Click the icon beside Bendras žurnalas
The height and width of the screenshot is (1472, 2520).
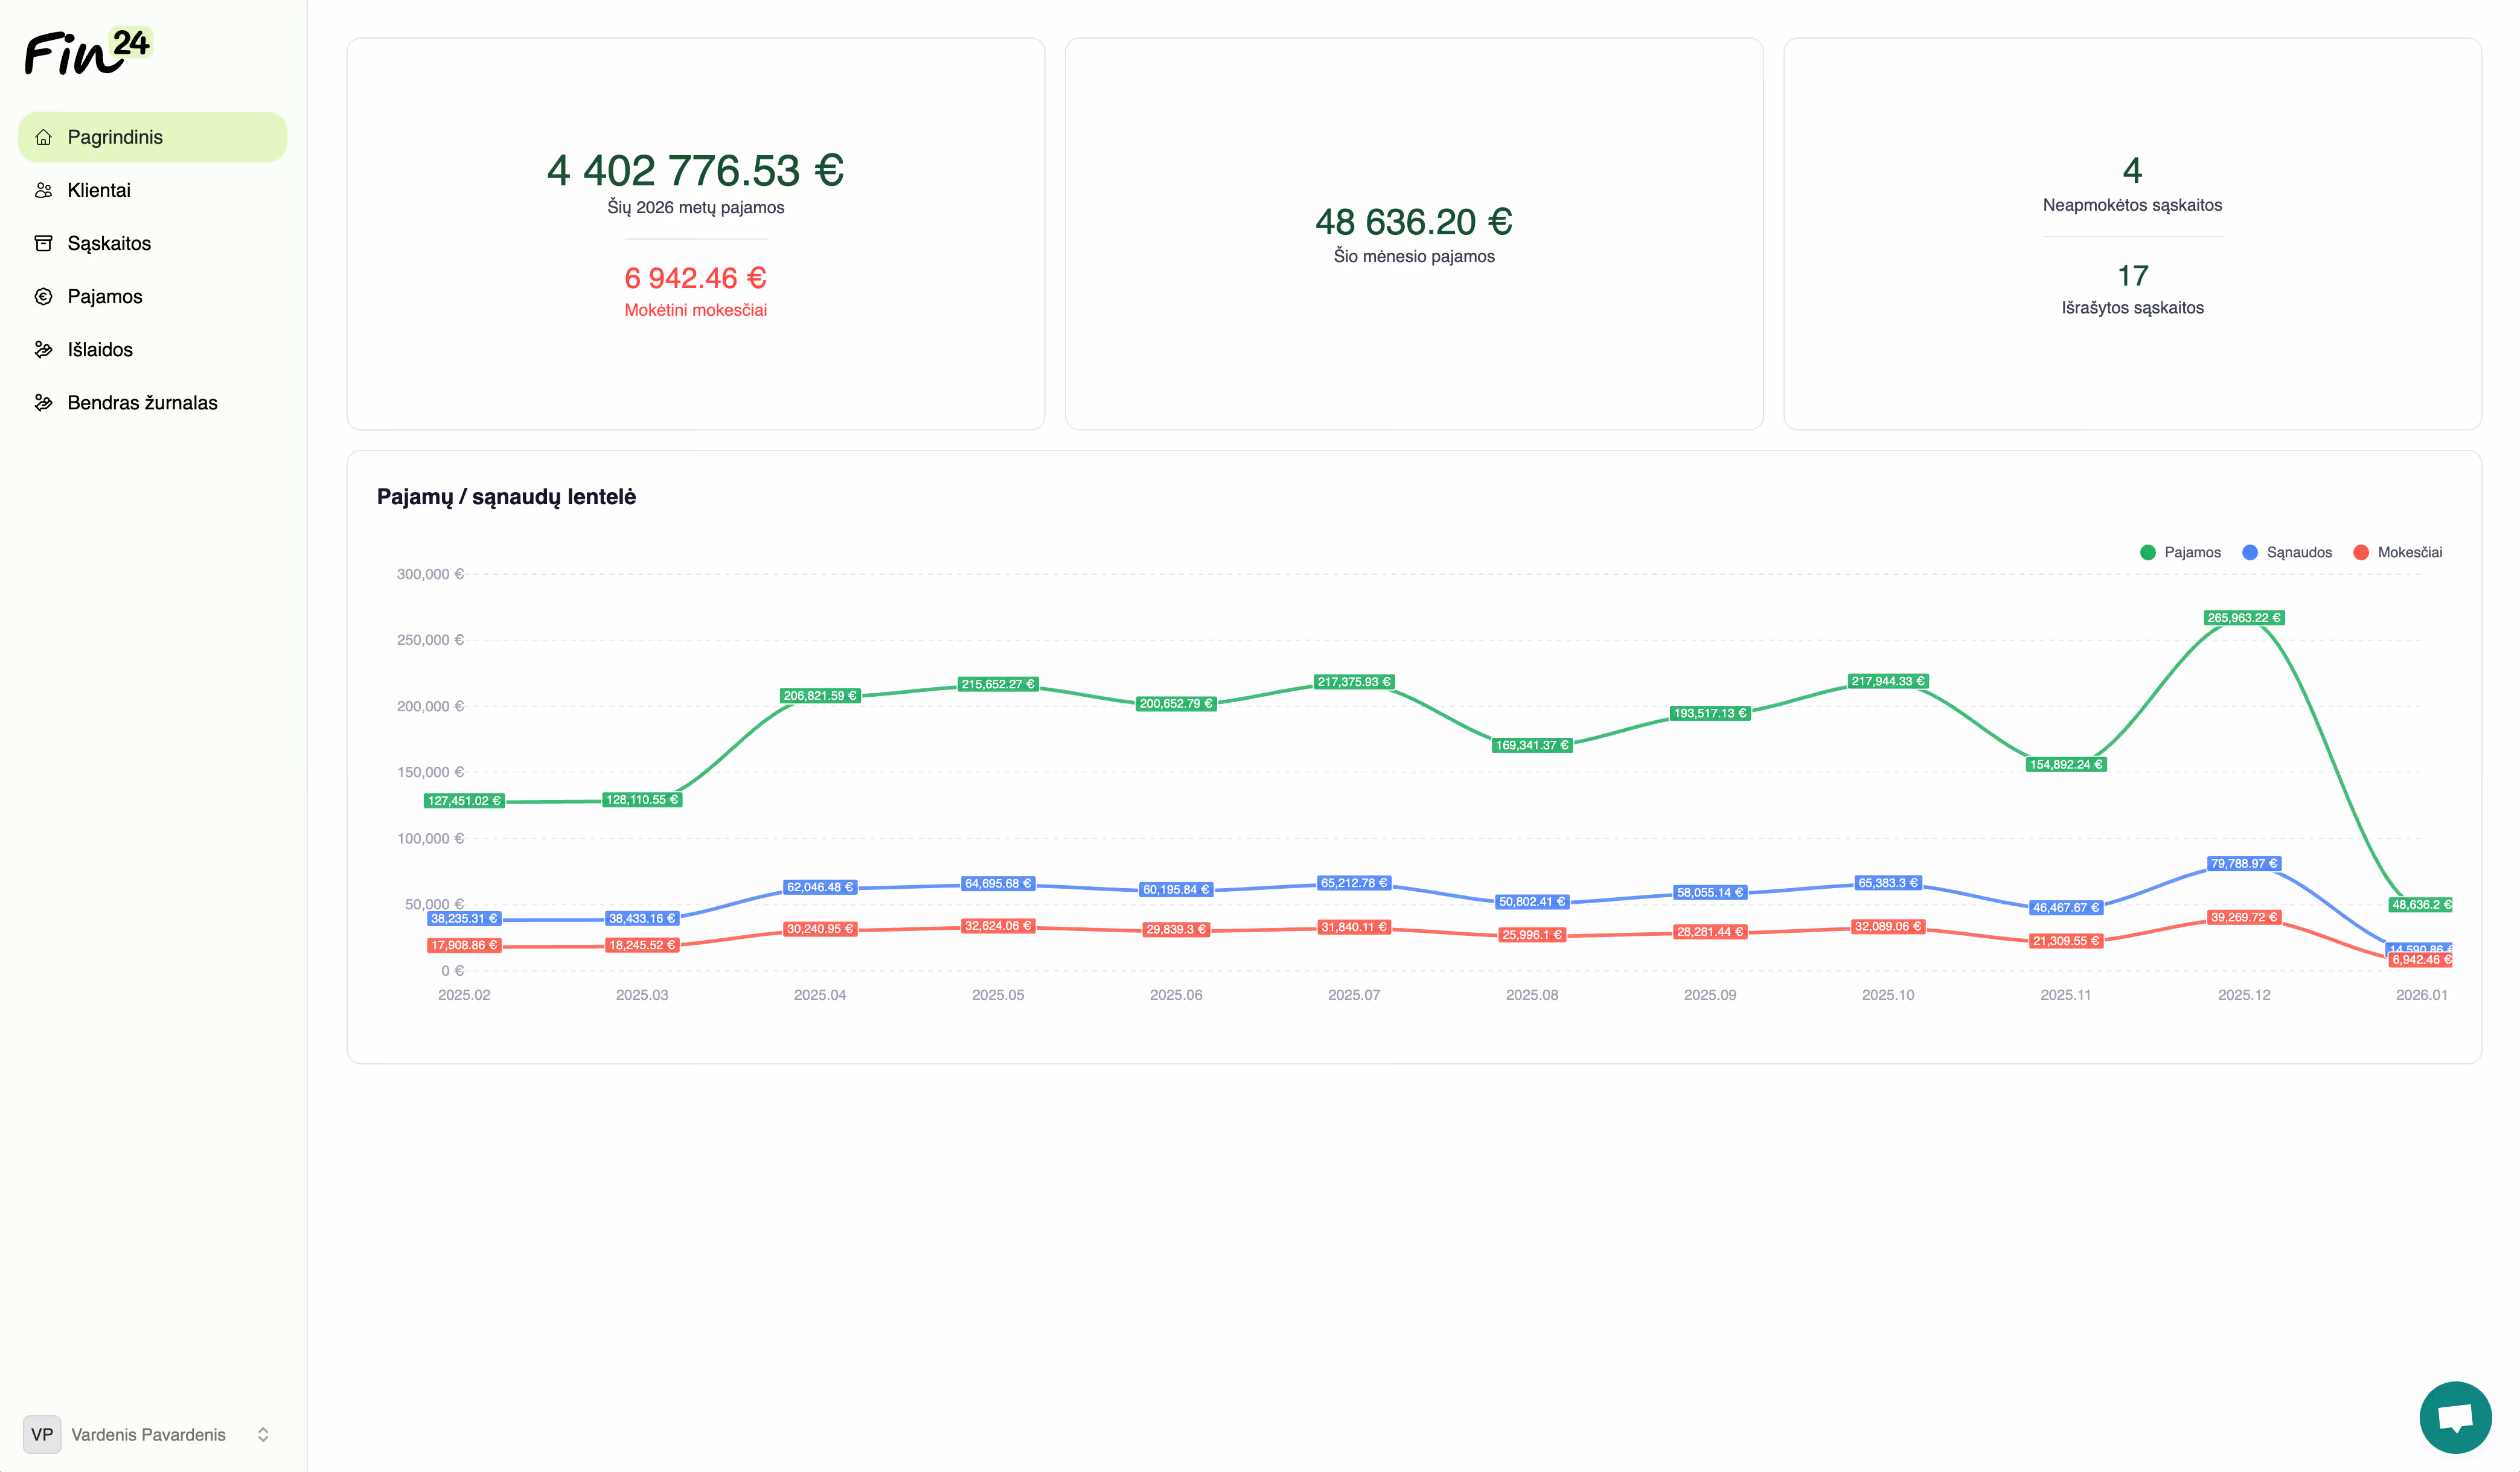(x=43, y=402)
